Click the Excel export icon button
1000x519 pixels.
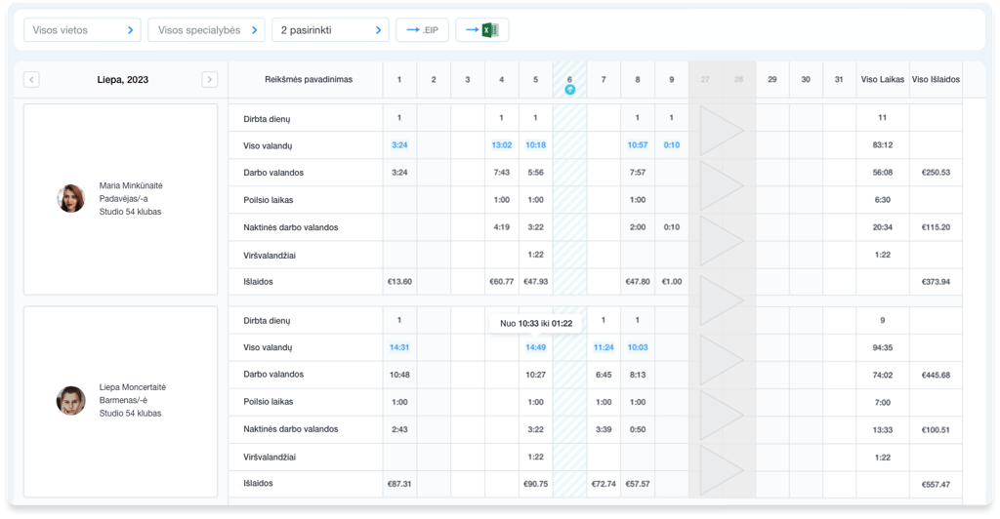(482, 30)
